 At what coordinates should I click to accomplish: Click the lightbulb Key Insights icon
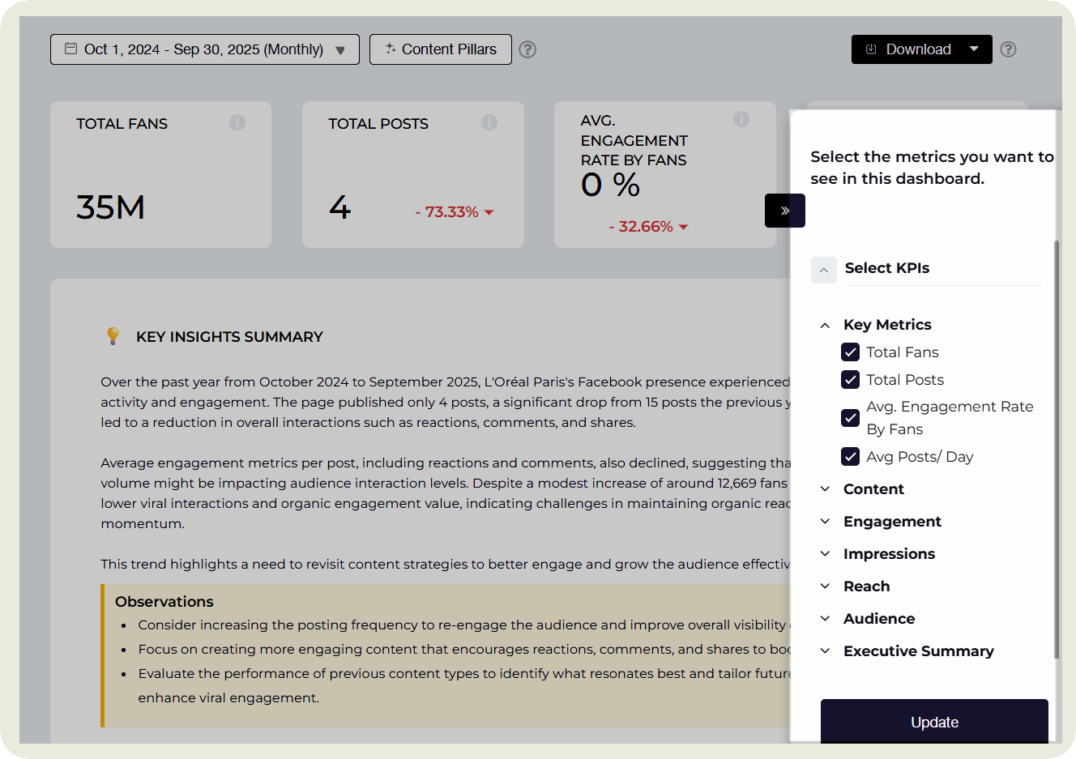point(113,336)
